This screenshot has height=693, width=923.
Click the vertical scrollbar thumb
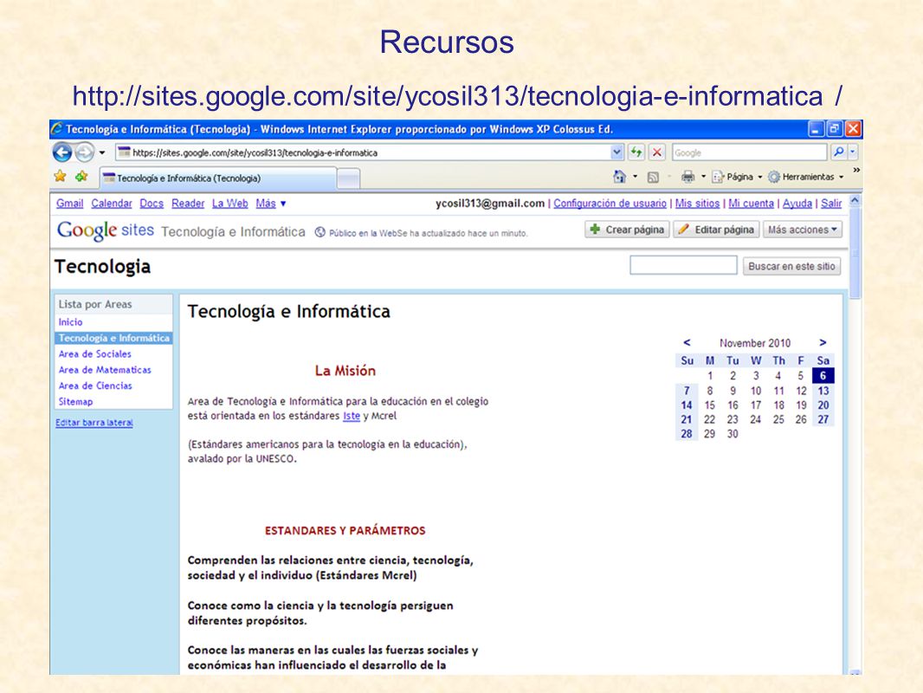(855, 253)
